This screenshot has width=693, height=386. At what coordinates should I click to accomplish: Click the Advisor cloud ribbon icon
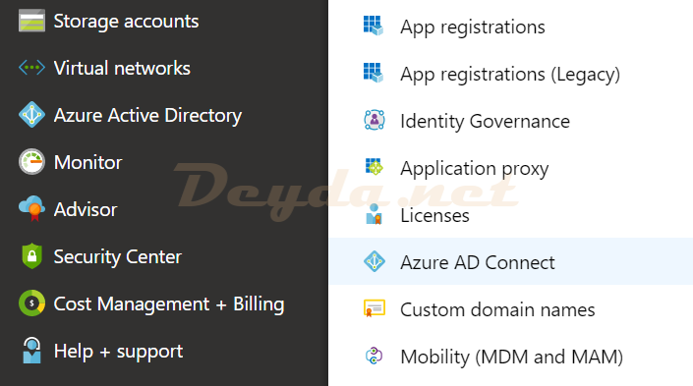point(31,208)
